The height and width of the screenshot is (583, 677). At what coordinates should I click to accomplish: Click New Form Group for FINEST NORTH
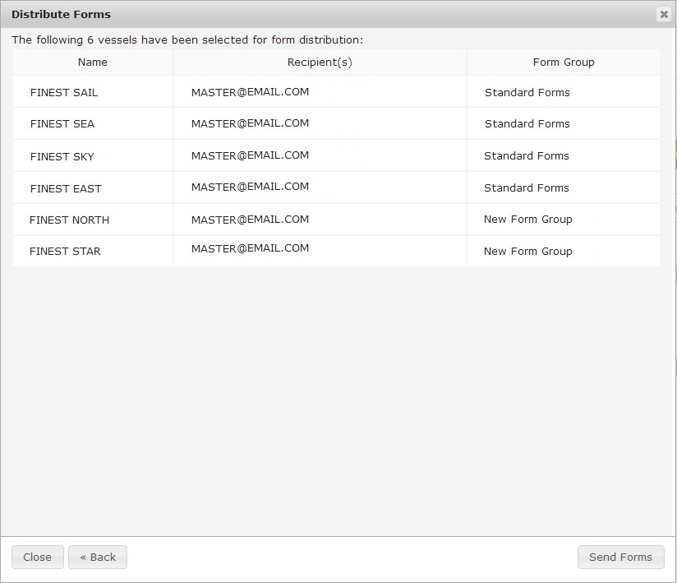pyautogui.click(x=527, y=220)
